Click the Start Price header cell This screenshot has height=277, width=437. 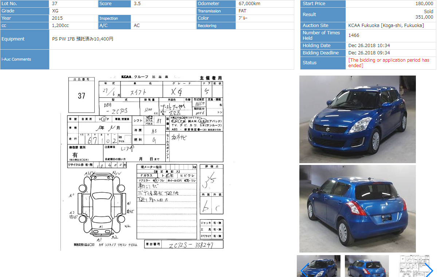(x=323, y=4)
